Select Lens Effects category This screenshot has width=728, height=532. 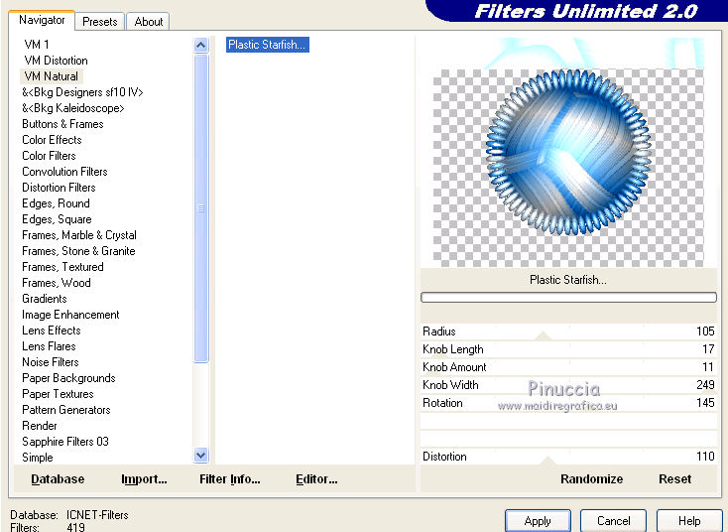(x=51, y=331)
